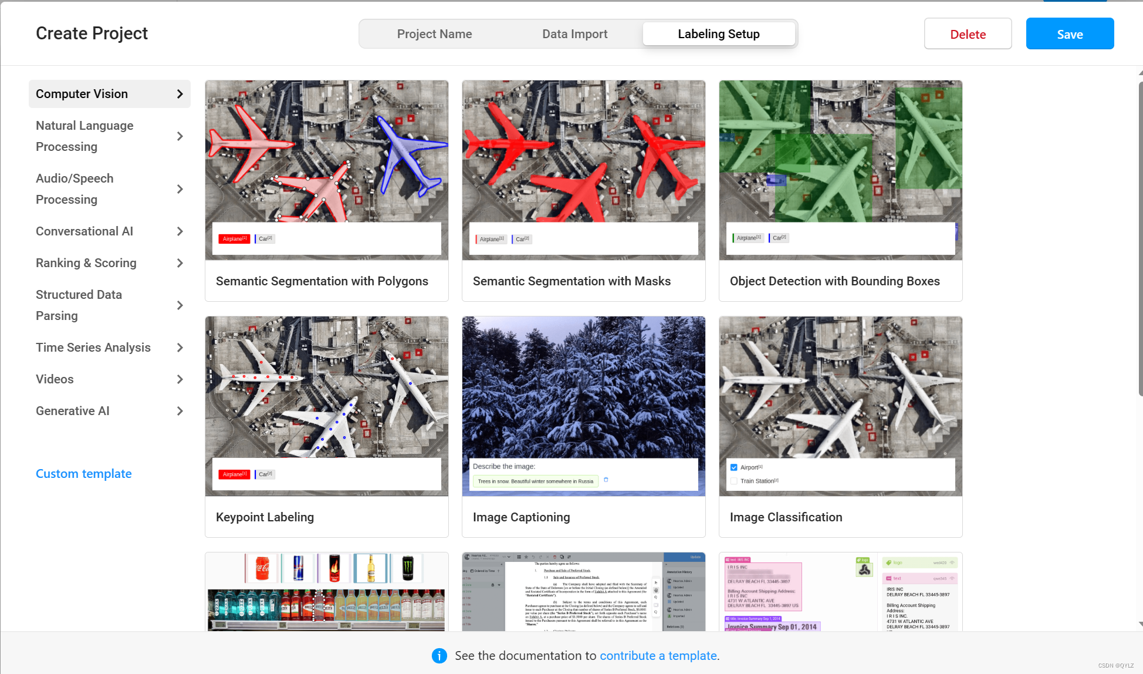Open the Audio/Speech Processing category
The height and width of the screenshot is (674, 1143).
(x=110, y=189)
